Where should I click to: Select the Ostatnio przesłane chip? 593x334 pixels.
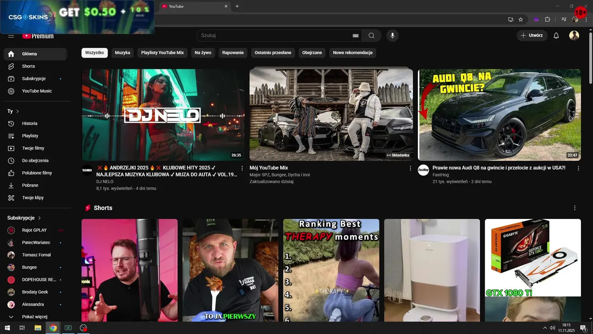273,53
